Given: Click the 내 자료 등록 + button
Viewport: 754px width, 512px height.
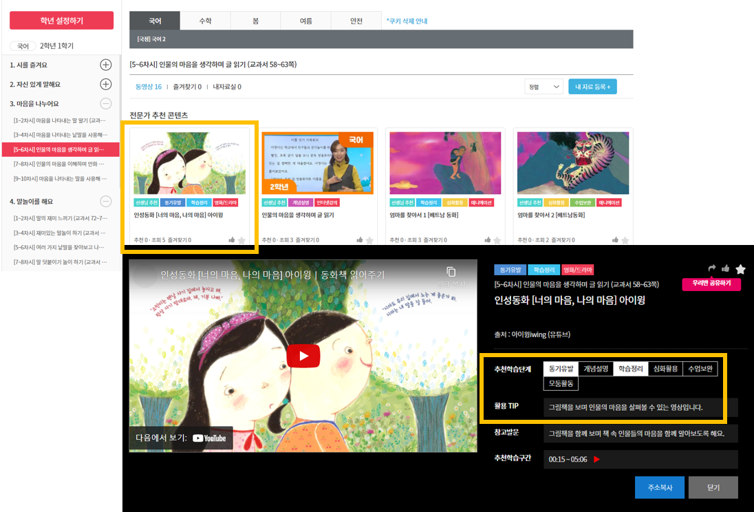Looking at the screenshot, I should click(x=592, y=87).
